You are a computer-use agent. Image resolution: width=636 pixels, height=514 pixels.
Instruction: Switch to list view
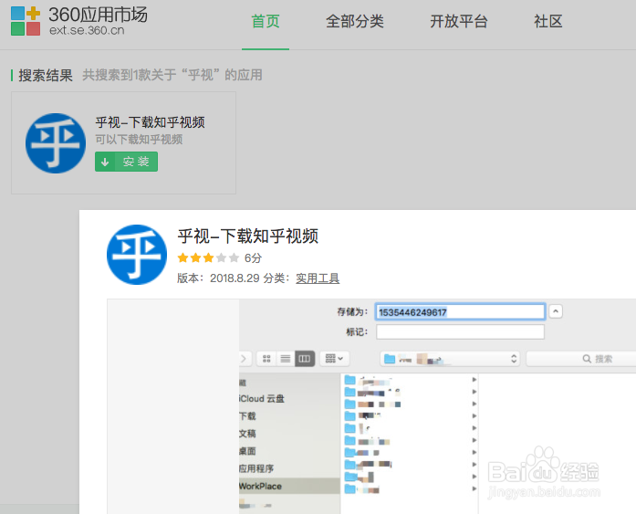[286, 359]
